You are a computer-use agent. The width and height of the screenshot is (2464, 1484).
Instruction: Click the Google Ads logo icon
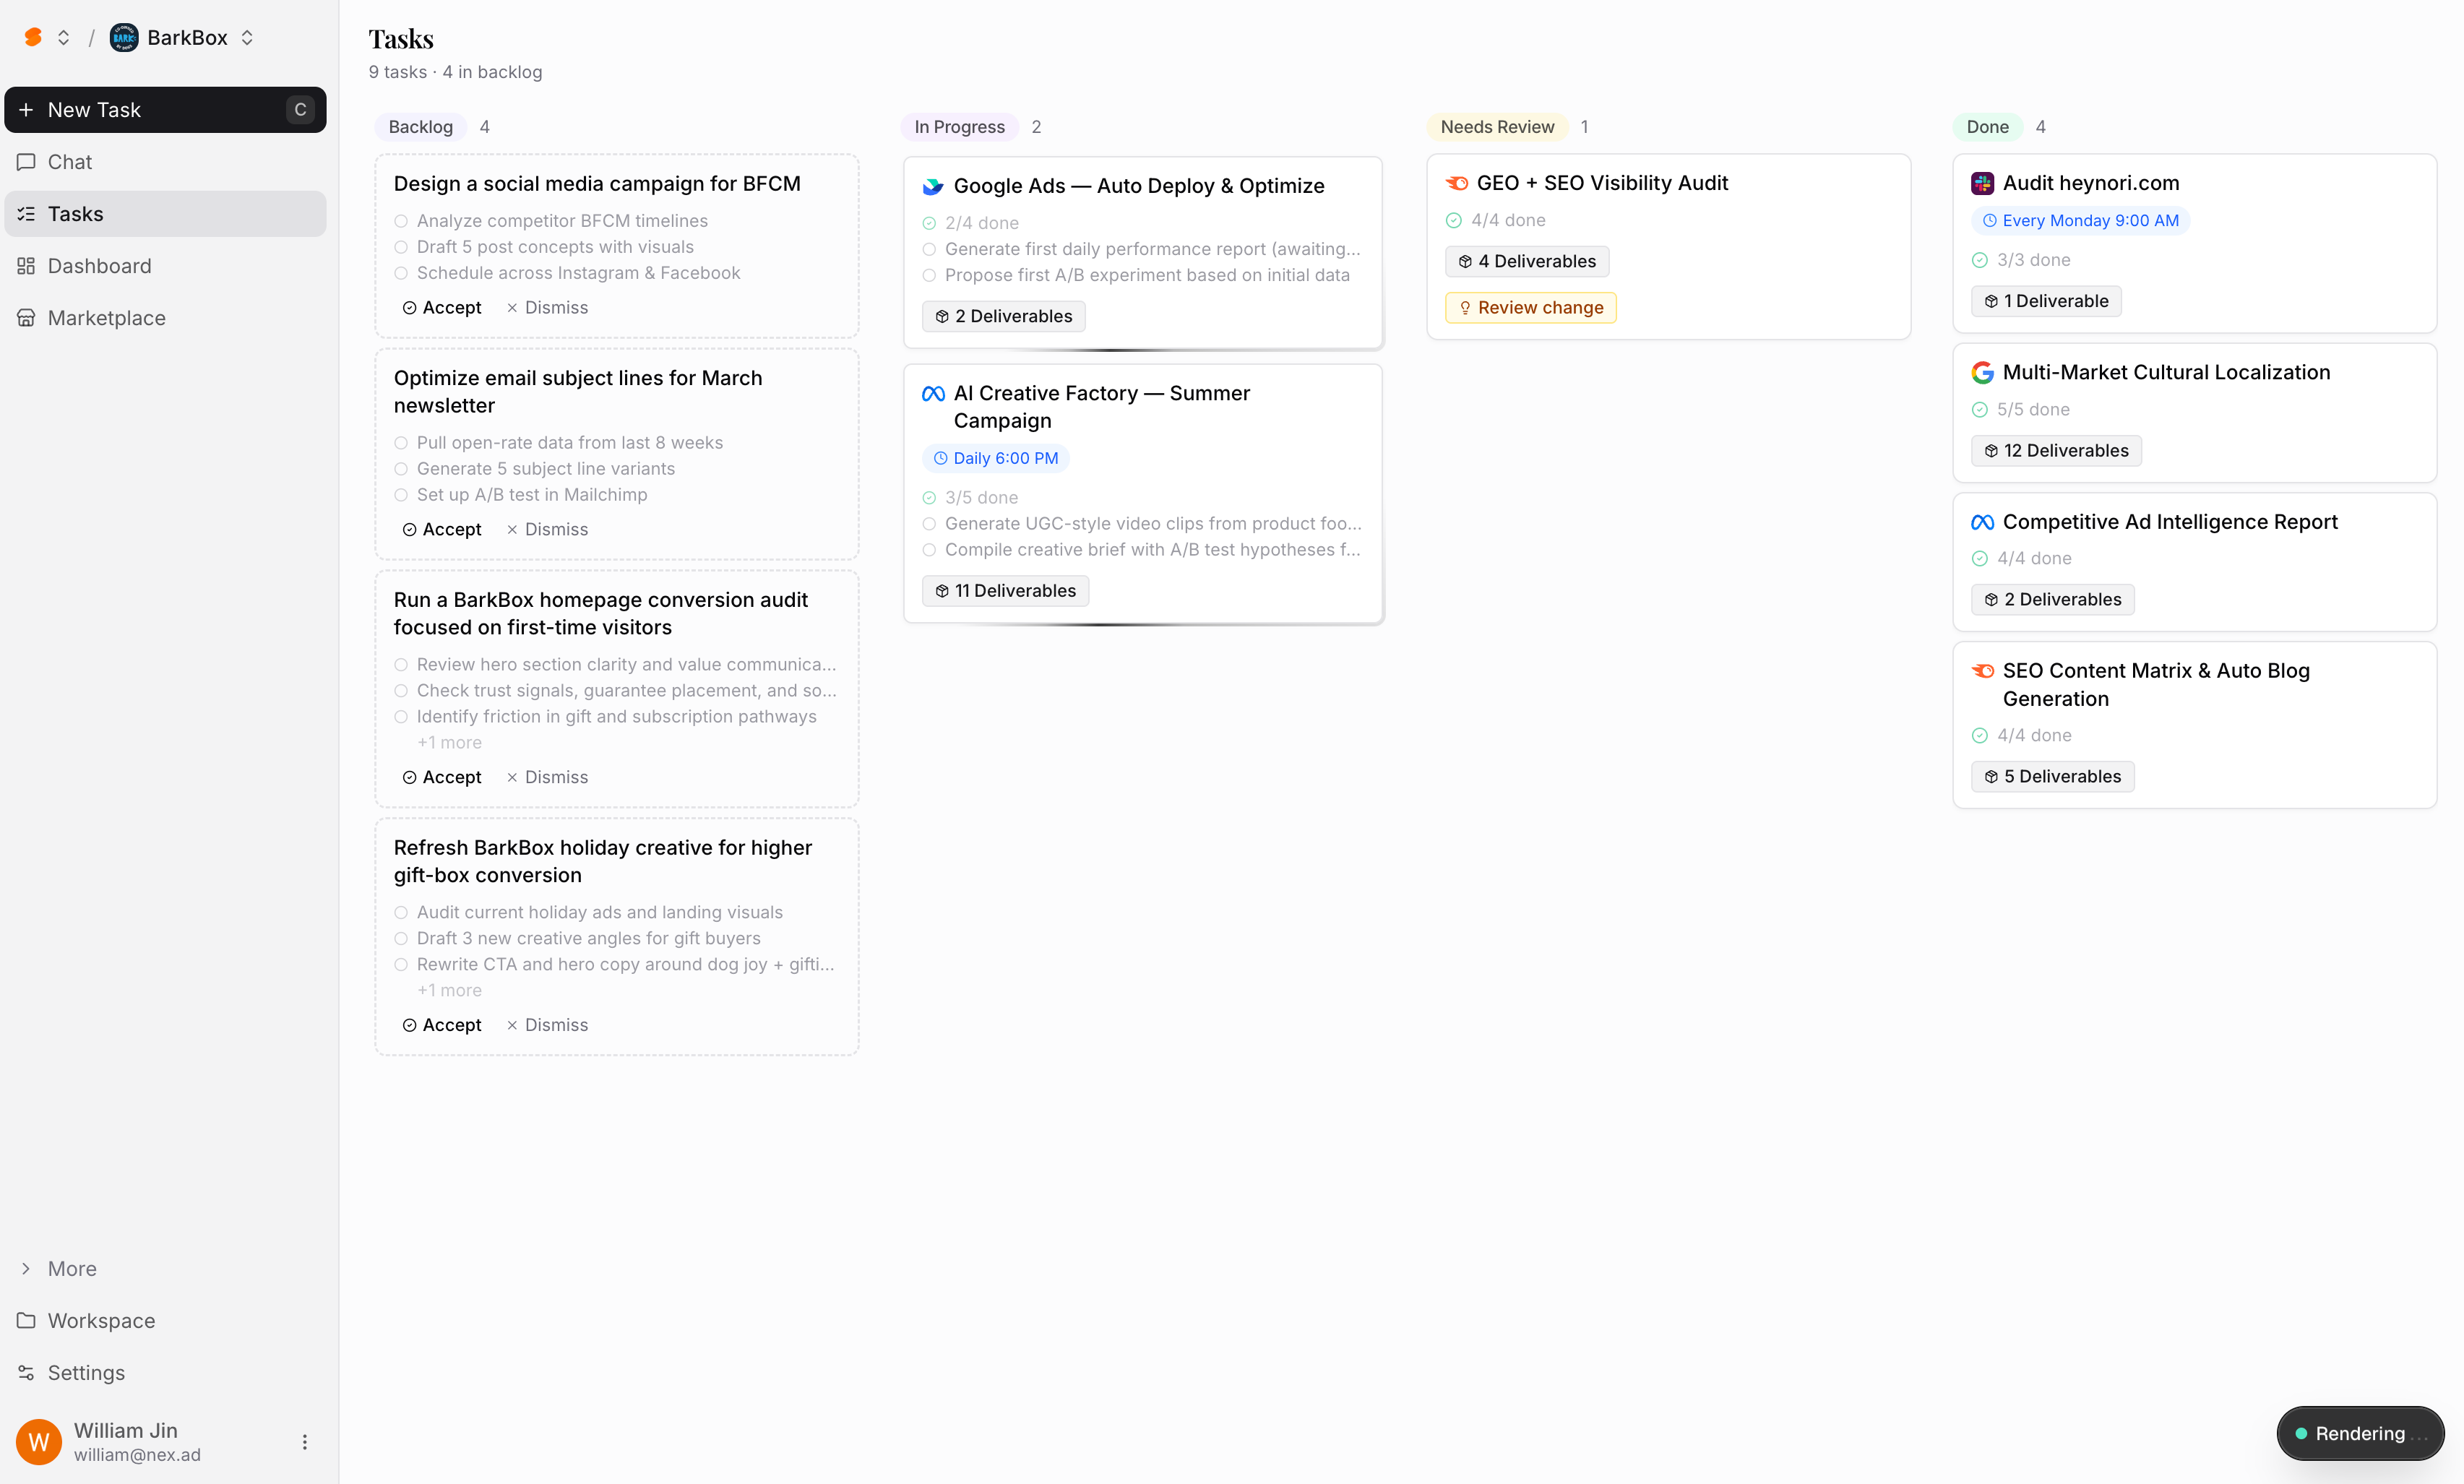click(933, 186)
